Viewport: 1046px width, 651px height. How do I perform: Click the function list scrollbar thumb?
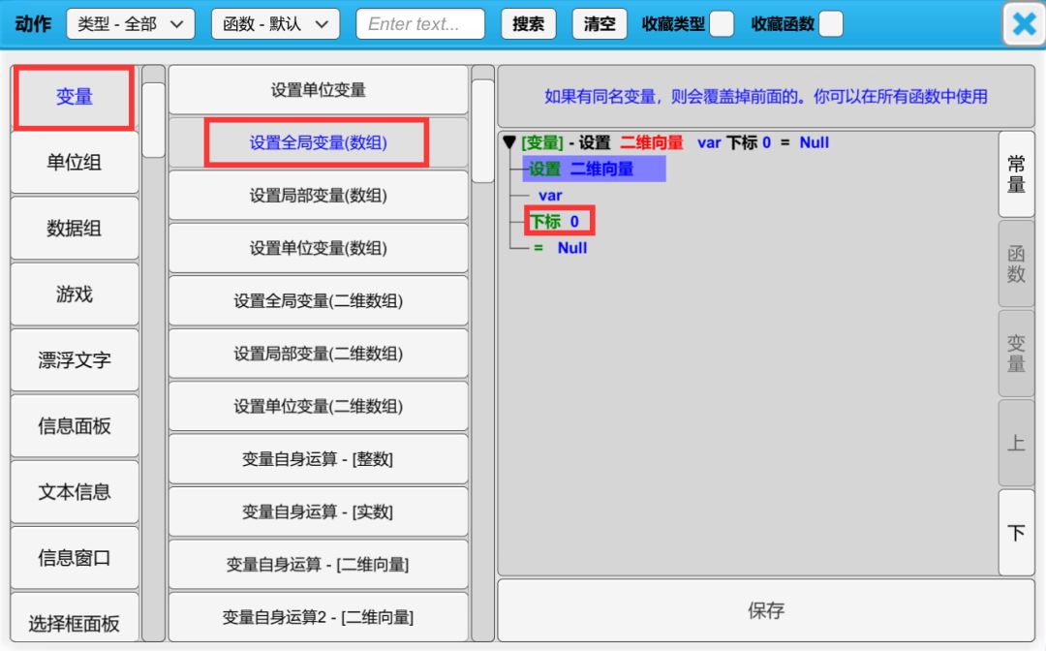point(483,131)
